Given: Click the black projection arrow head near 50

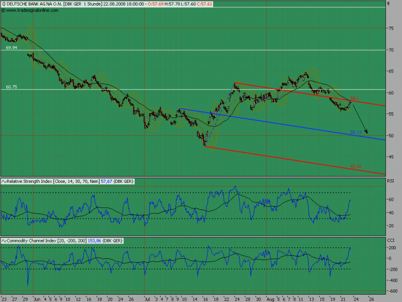Looking at the screenshot, I should pyautogui.click(x=366, y=132).
